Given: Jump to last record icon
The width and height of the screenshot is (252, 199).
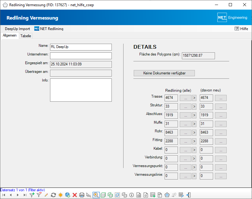Looking at the screenshot, I should click(25, 195).
